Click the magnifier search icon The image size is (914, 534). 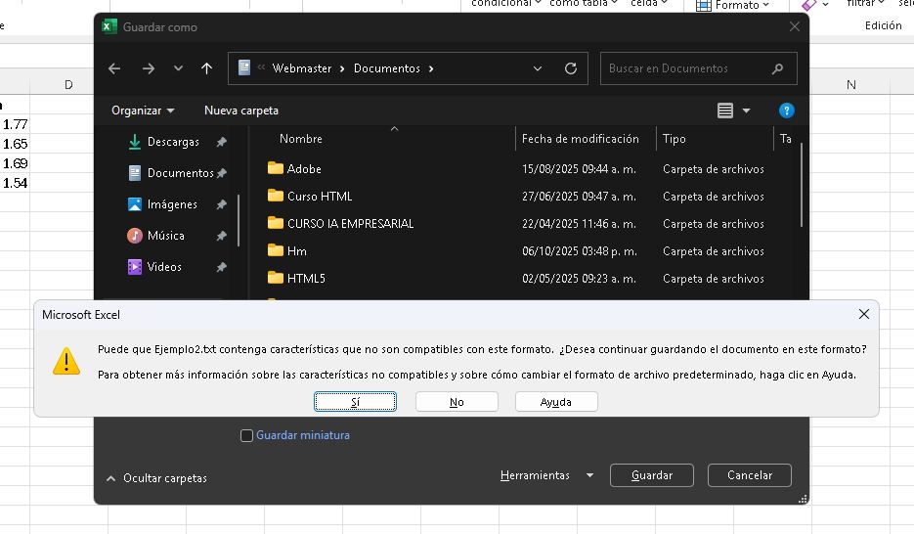click(777, 68)
